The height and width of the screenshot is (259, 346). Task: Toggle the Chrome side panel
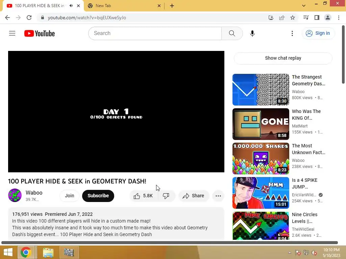(x=317, y=18)
